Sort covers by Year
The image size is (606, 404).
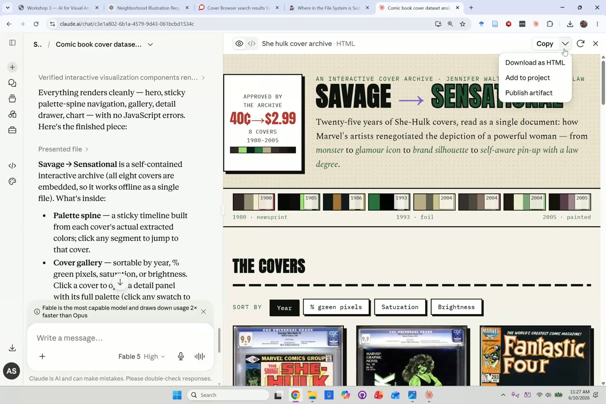click(x=284, y=307)
